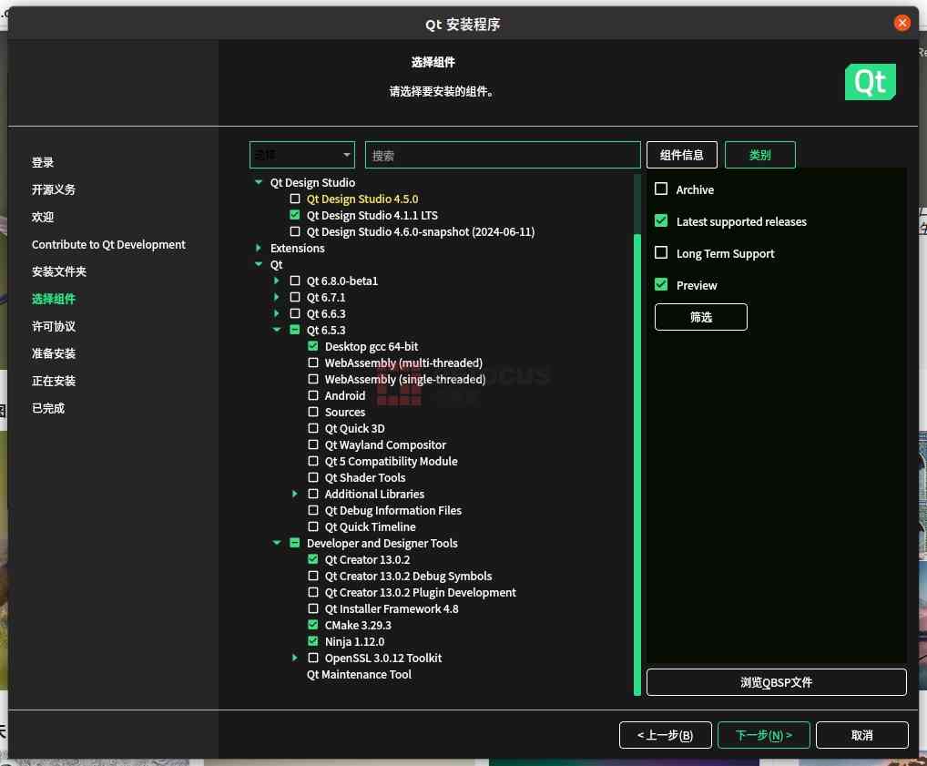The width and height of the screenshot is (927, 766).
Task: Select 安装文件夹 in the sidebar
Action: pos(68,271)
